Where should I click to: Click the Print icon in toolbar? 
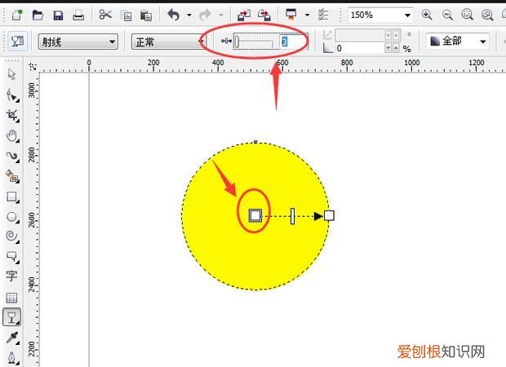(78, 15)
